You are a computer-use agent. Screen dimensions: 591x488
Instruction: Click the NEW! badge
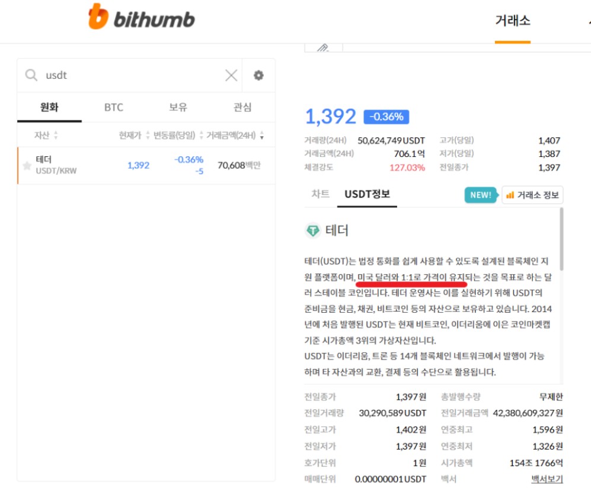point(481,195)
